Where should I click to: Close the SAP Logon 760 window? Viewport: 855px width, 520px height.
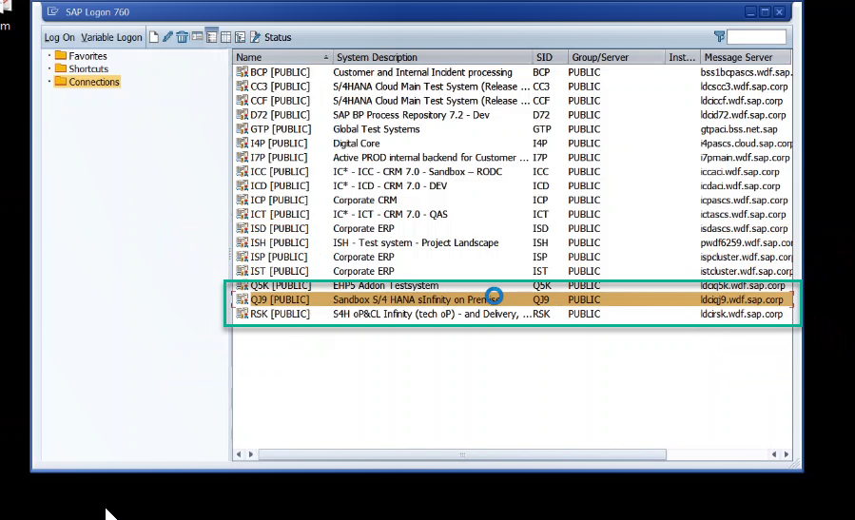(x=779, y=12)
